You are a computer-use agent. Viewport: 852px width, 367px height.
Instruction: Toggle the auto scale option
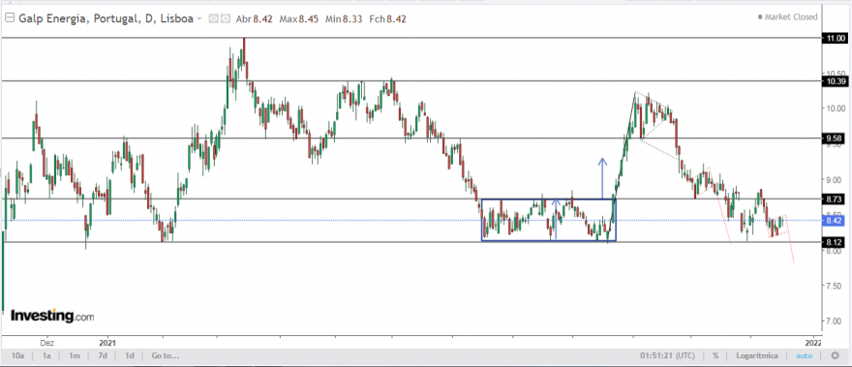click(805, 356)
